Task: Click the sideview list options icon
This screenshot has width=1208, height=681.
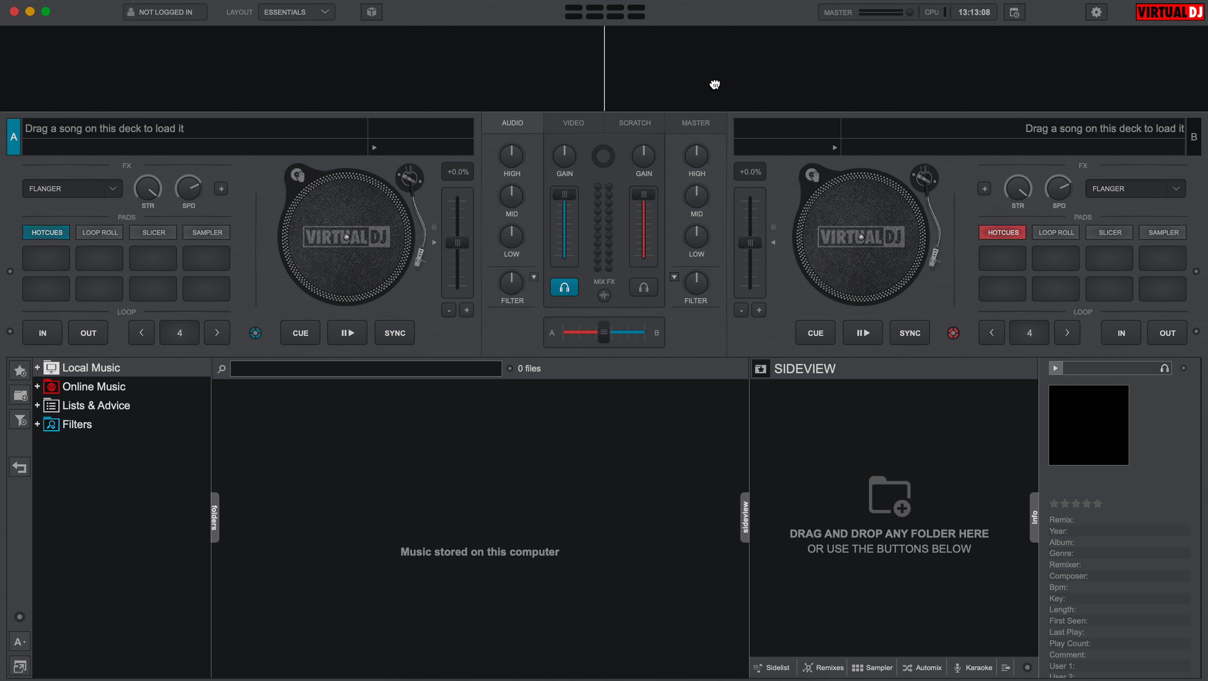Action: (1005, 668)
